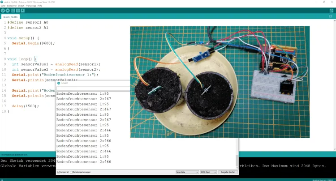
Task: Click the Open sketch toolbar icon
Action: point(18,10)
